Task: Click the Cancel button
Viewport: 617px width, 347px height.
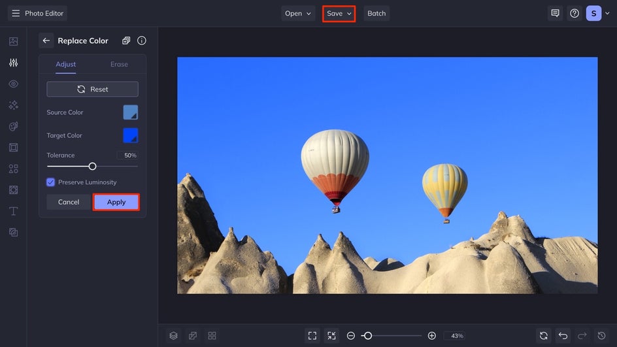Action: click(x=69, y=202)
